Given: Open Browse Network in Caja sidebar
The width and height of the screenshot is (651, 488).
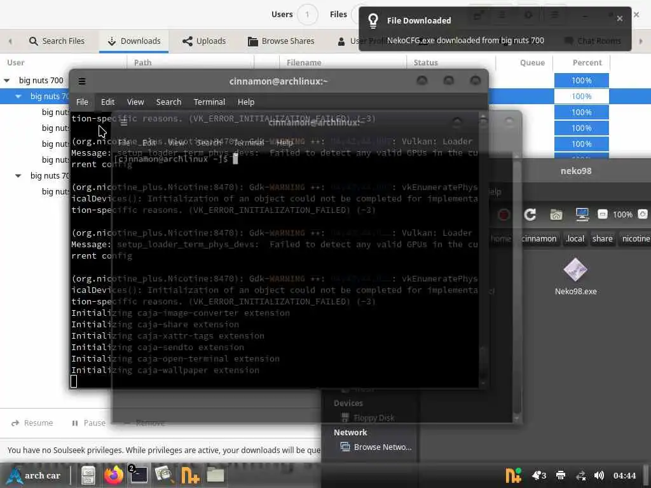Looking at the screenshot, I should click(376, 447).
